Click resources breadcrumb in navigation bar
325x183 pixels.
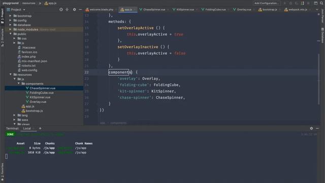point(28,3)
